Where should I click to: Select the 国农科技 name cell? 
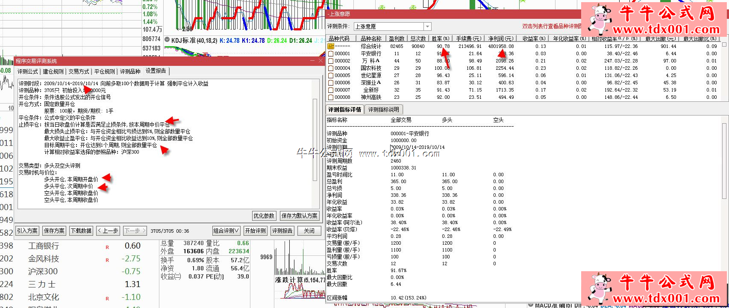tap(371, 68)
